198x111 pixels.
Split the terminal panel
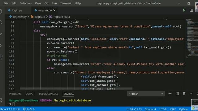point(177,94)
